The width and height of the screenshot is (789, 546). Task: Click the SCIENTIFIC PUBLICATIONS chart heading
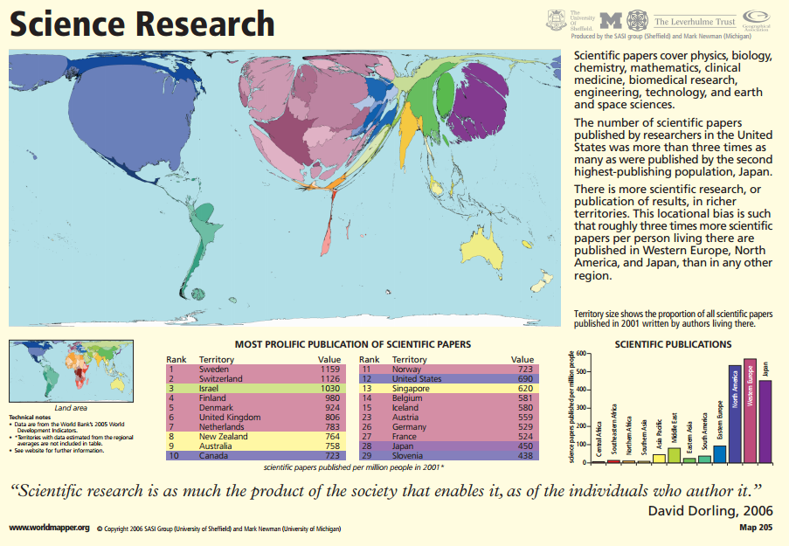pyautogui.click(x=673, y=344)
